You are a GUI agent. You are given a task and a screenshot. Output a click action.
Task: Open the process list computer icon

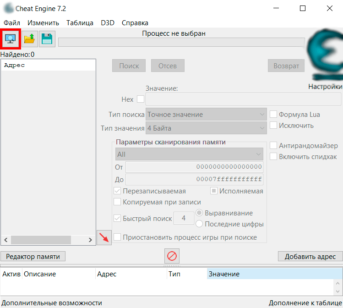pos(11,39)
